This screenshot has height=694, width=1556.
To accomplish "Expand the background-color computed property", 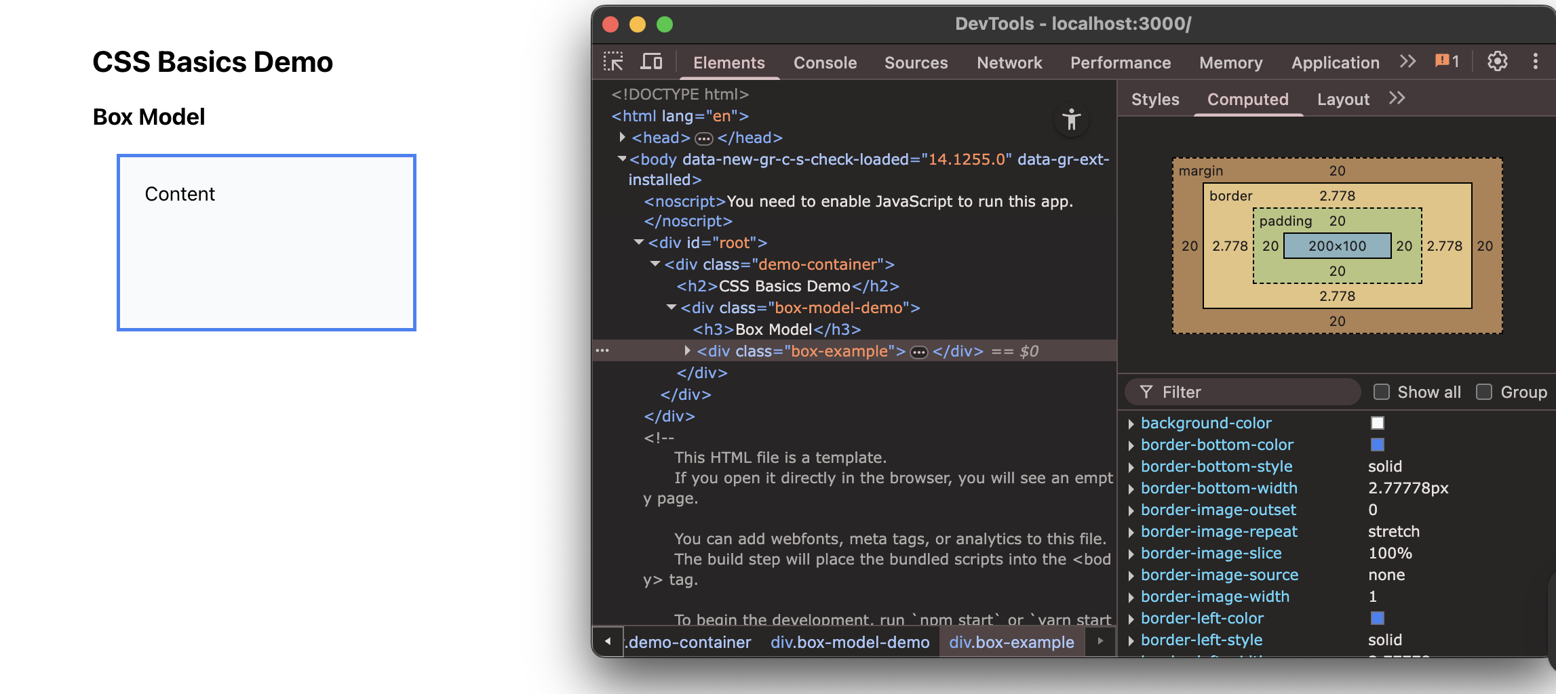I will click(1131, 424).
